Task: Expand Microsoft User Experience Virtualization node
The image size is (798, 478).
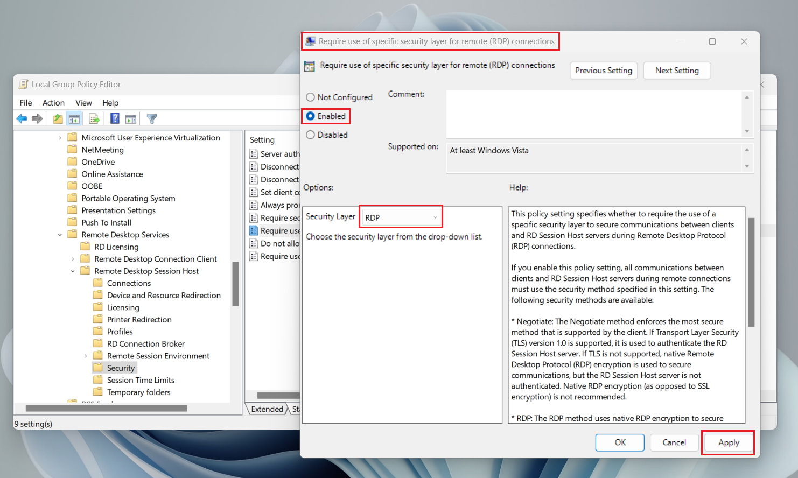Action: click(x=60, y=138)
